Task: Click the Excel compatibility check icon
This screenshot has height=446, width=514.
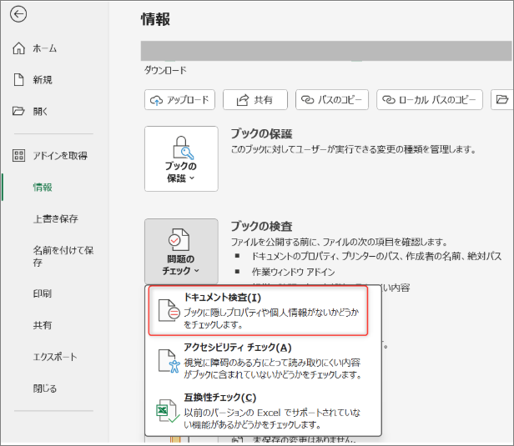Action: [169, 411]
